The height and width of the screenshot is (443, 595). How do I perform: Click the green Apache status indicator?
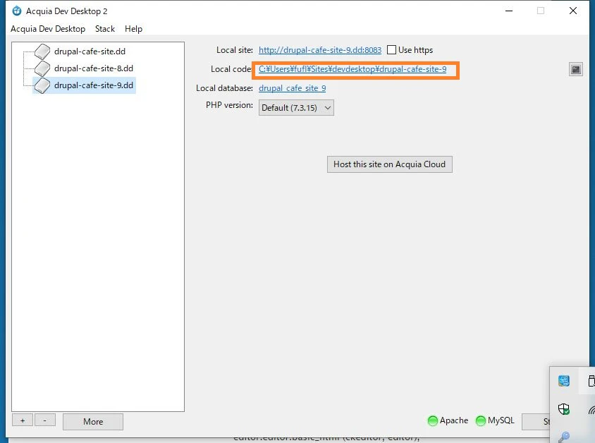(433, 420)
